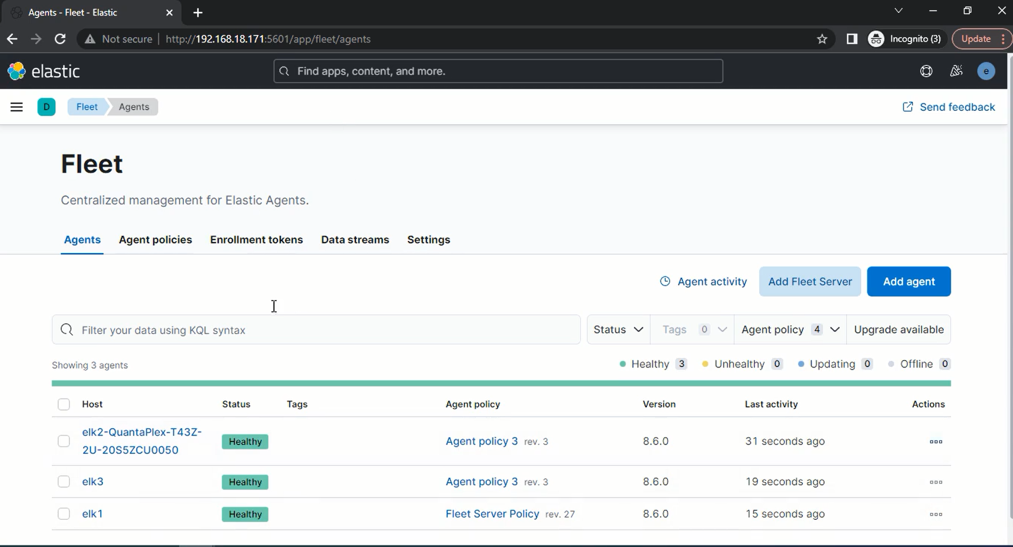Click the green healthy progress bar
1013x547 pixels.
point(501,383)
